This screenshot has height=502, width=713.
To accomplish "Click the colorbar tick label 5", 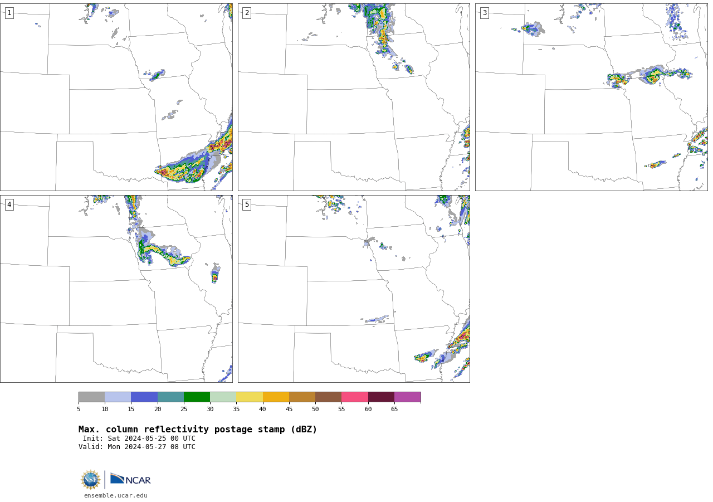I will [79, 410].
